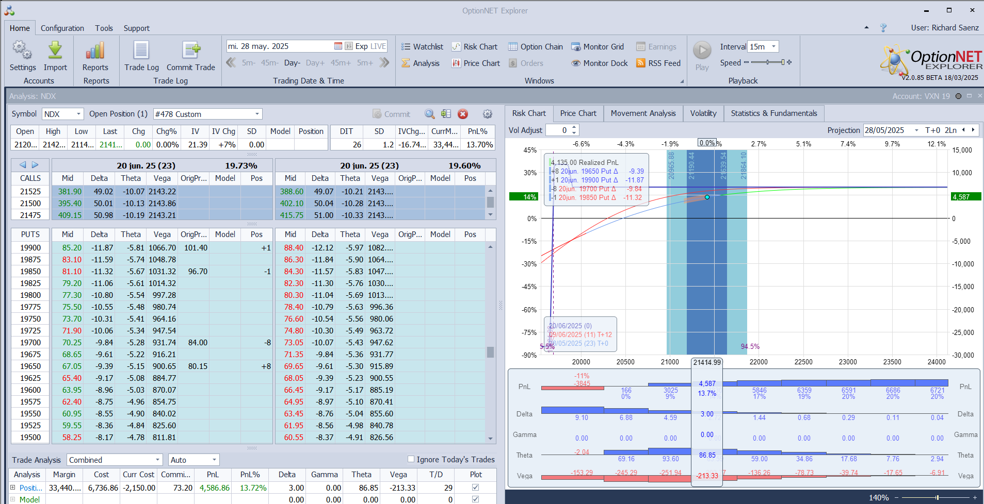Toggle Plot checkbox for Model row

coord(475,499)
